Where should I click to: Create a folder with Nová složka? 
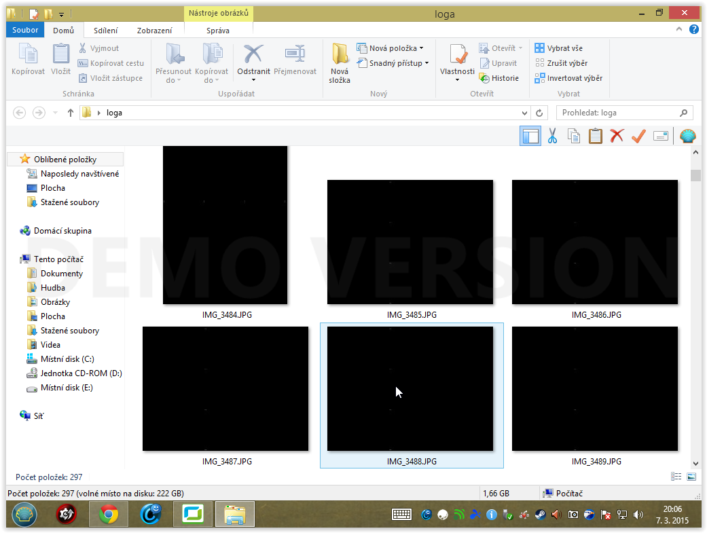coord(340,63)
